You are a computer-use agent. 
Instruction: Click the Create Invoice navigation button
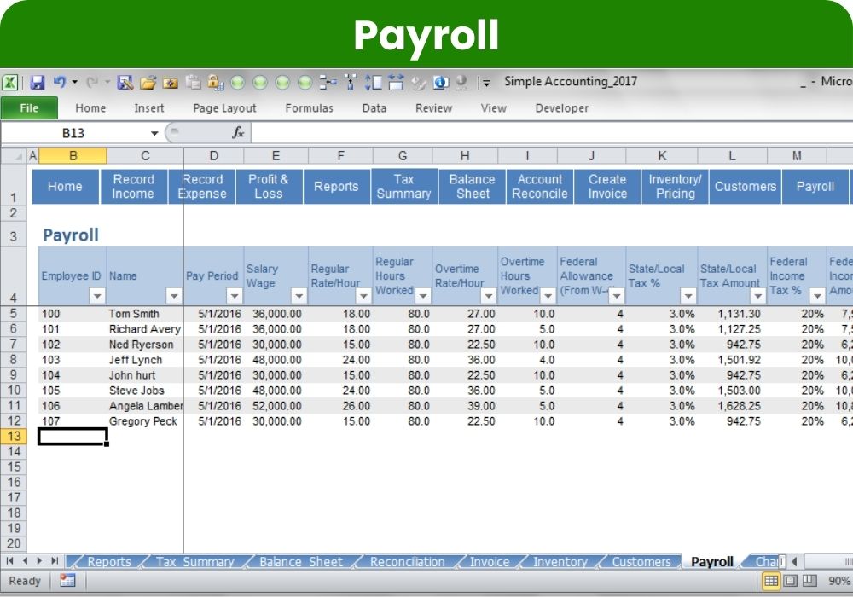point(607,187)
